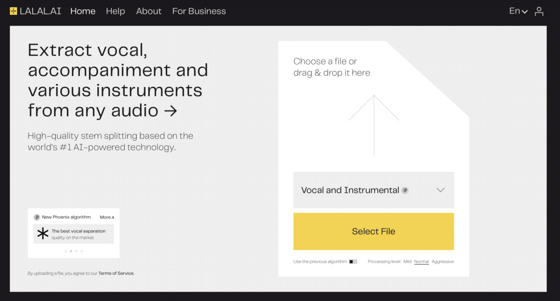
Task: Switch to the Help page
Action: (x=115, y=11)
